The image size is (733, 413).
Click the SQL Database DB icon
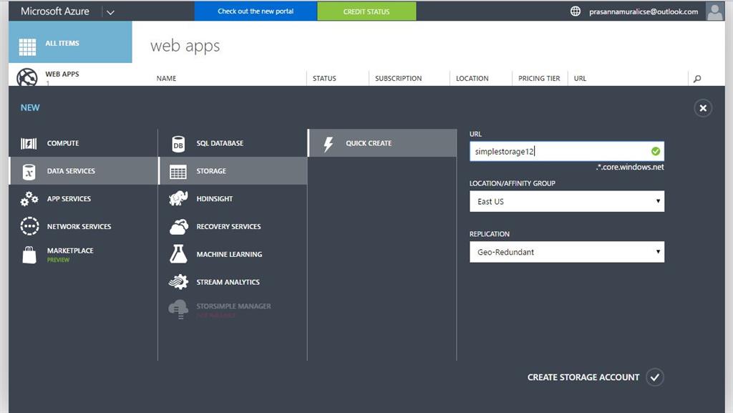coord(178,144)
